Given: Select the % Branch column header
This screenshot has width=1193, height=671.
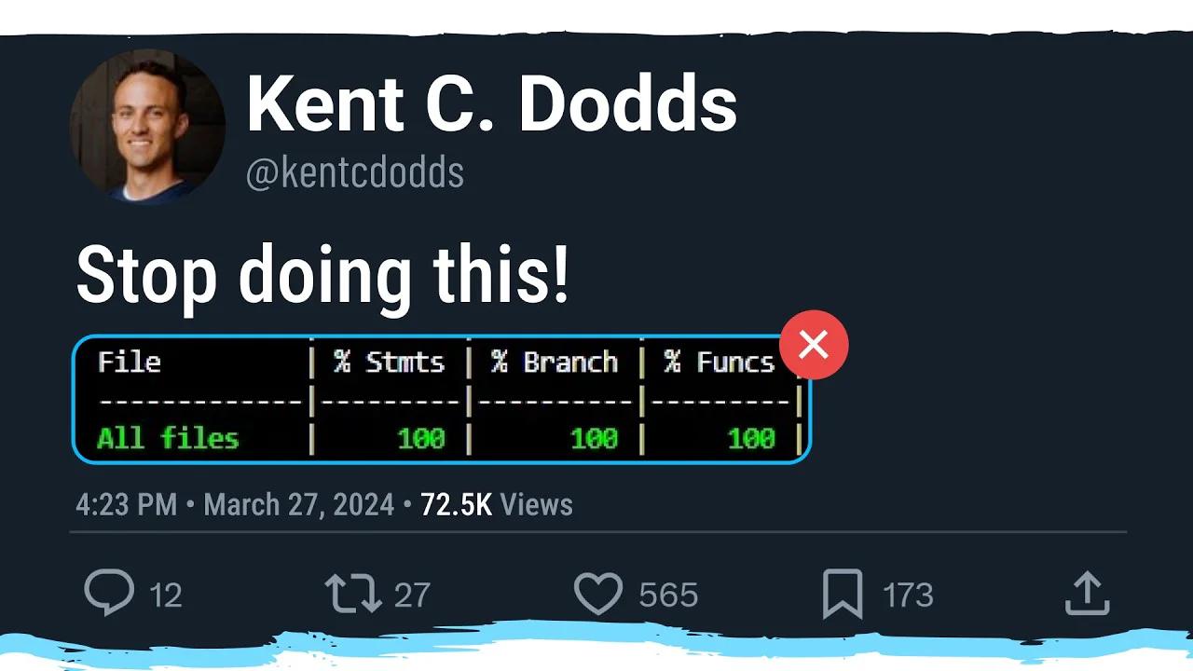Looking at the screenshot, I should 555,363.
